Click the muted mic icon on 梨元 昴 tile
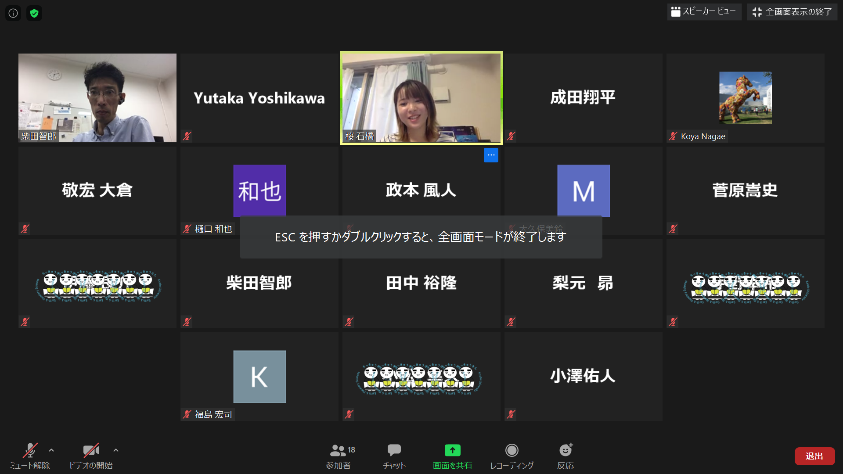The height and width of the screenshot is (474, 843). pyautogui.click(x=511, y=322)
